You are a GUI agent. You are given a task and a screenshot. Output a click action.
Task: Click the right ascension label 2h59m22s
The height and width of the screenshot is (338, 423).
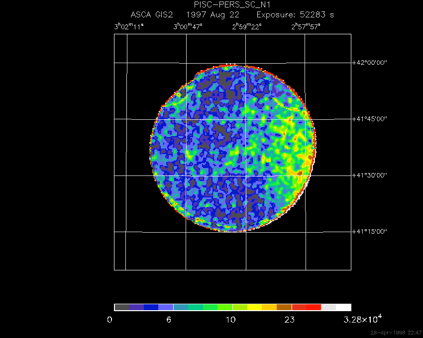coord(247,26)
